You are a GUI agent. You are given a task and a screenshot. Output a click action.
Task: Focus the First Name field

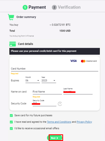47,92
